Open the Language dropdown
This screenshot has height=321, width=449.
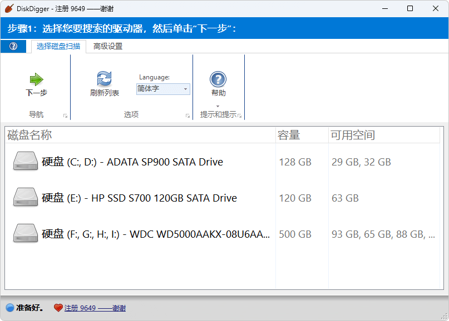(x=163, y=89)
